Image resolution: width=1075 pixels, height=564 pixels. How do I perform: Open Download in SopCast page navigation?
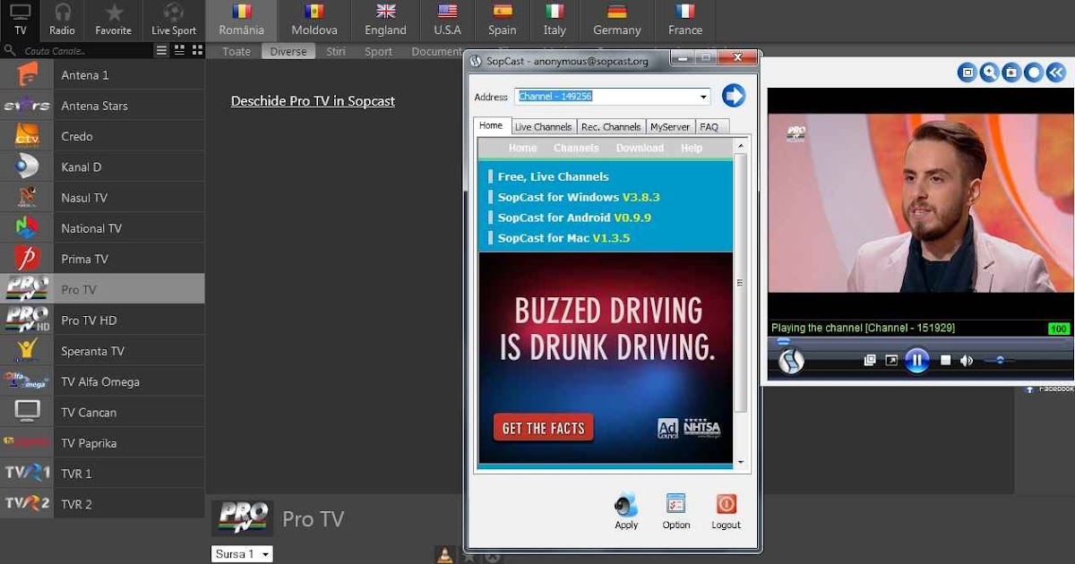640,148
